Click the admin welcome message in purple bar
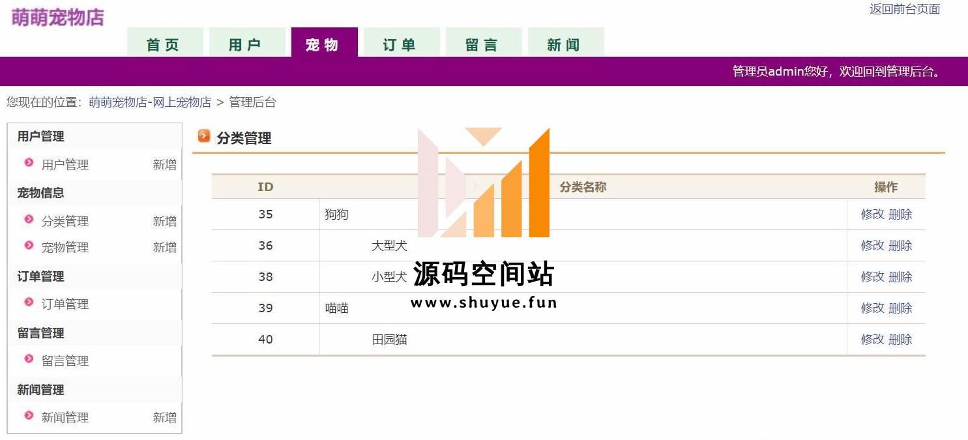This screenshot has width=968, height=440. 838,72
